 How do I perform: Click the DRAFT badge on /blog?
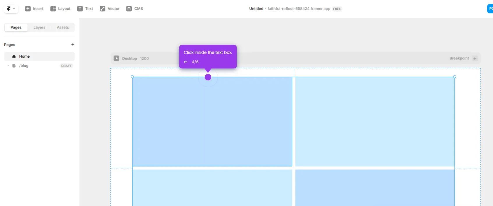point(66,66)
